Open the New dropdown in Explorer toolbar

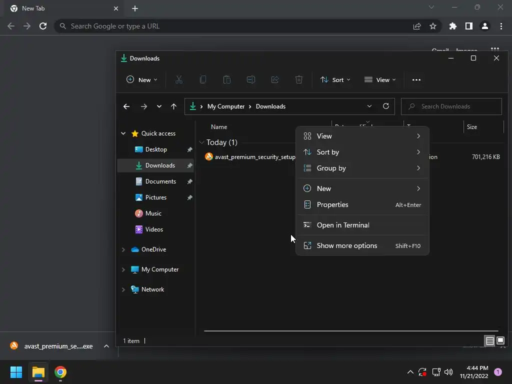tap(141, 79)
